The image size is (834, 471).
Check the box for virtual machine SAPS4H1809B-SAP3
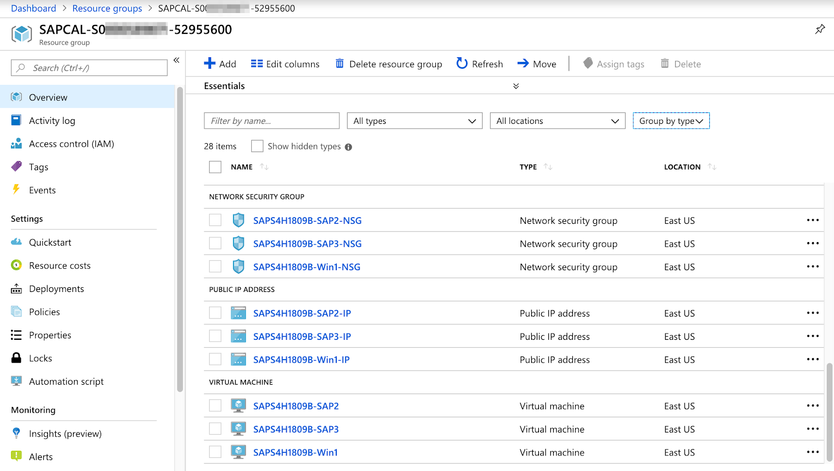[215, 428]
